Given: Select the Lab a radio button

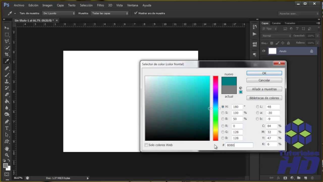Looking at the screenshot, I should click(x=258, y=113).
